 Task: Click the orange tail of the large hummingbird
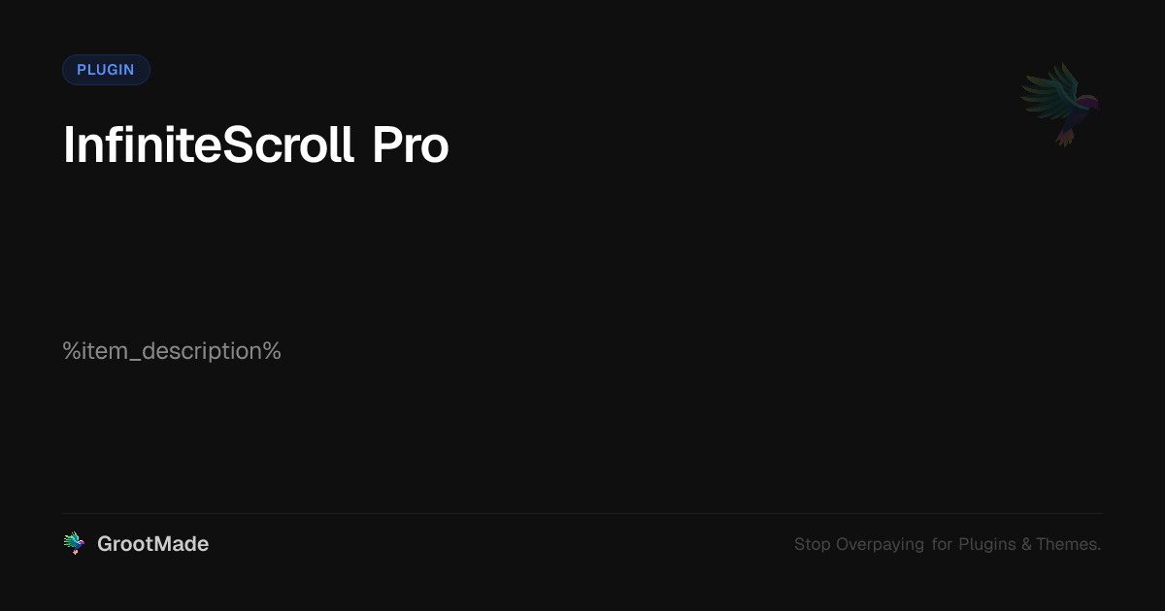tap(1066, 136)
